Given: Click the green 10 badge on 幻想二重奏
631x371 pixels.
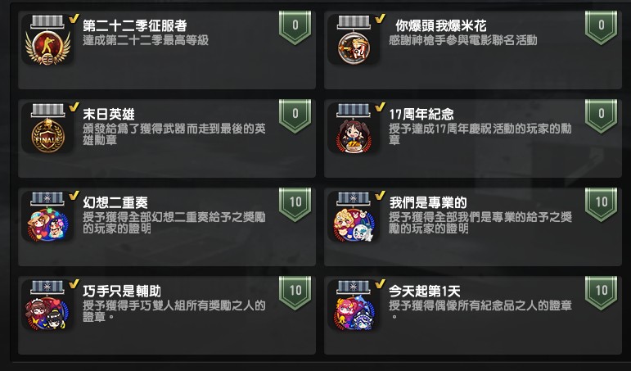Looking at the screenshot, I should (x=295, y=205).
